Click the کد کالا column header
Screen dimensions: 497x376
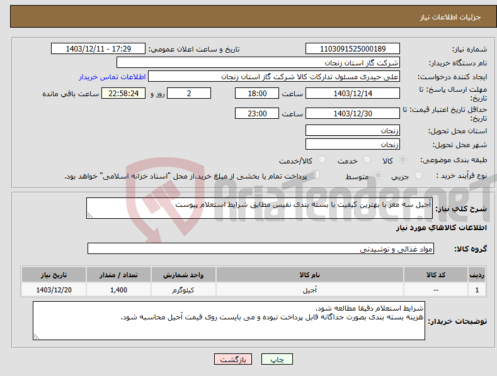(435, 275)
